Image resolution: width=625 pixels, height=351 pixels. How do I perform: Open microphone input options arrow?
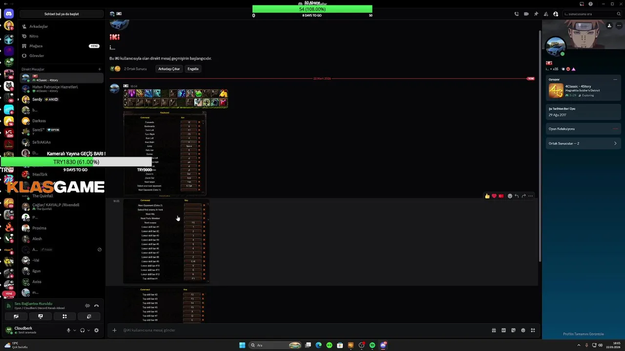pos(75,330)
